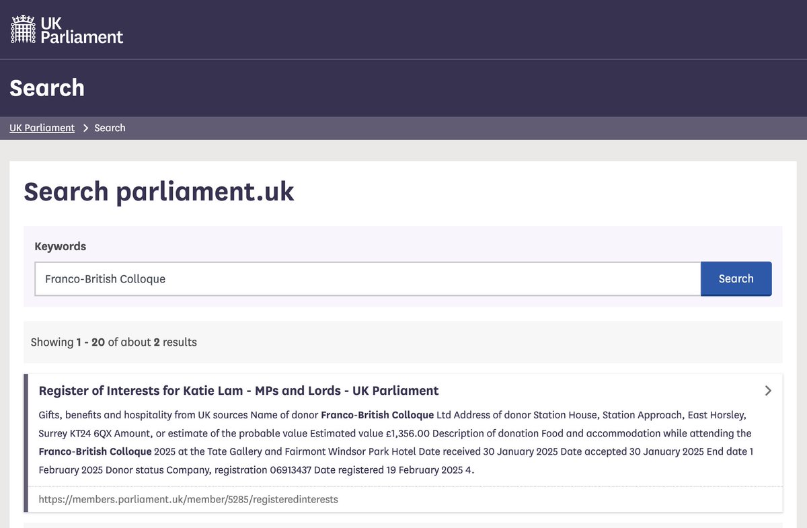The width and height of the screenshot is (807, 528).
Task: Click the UK Parliament portcullis logo
Action: [x=67, y=30]
